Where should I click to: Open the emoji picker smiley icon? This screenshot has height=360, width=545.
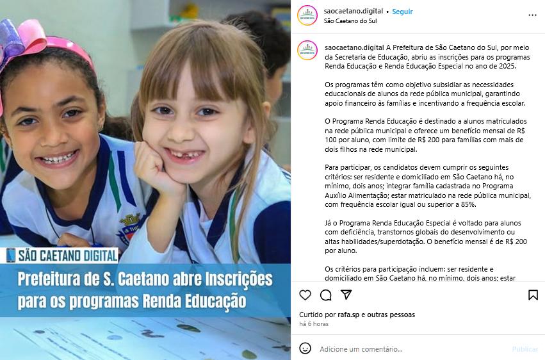pos(305,348)
